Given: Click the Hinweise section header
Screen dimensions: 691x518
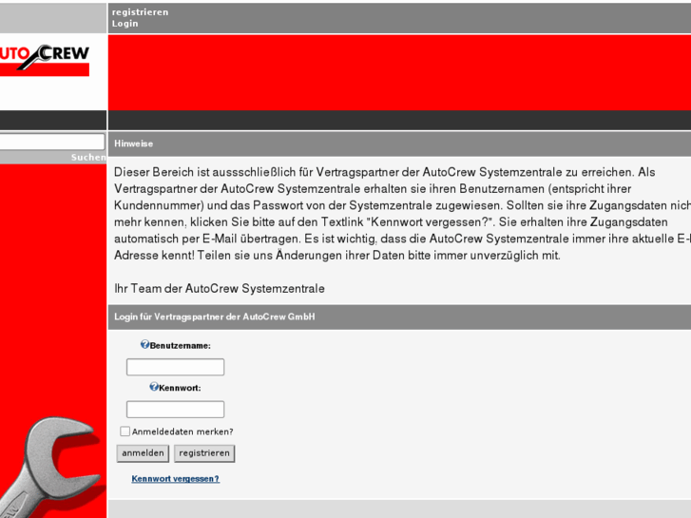Looking at the screenshot, I should point(399,144).
